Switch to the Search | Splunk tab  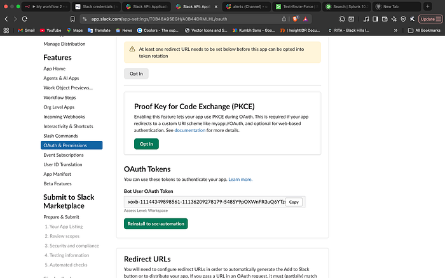coord(347,6)
